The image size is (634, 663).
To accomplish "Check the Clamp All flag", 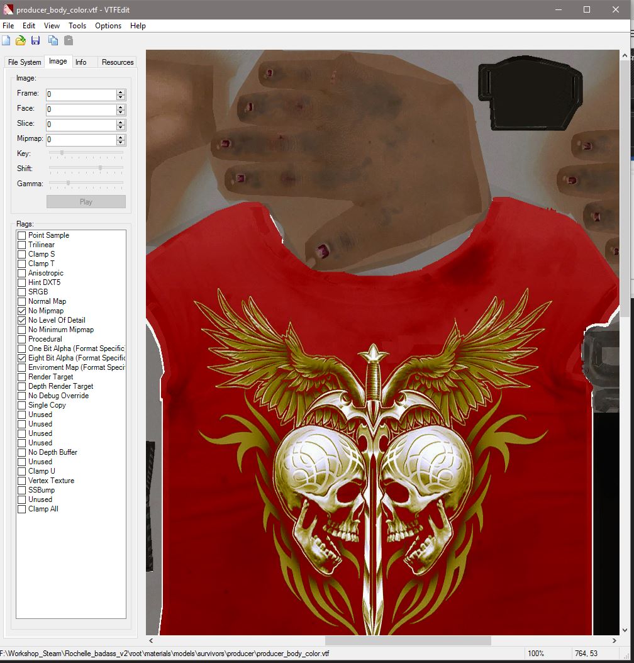I will (21, 509).
